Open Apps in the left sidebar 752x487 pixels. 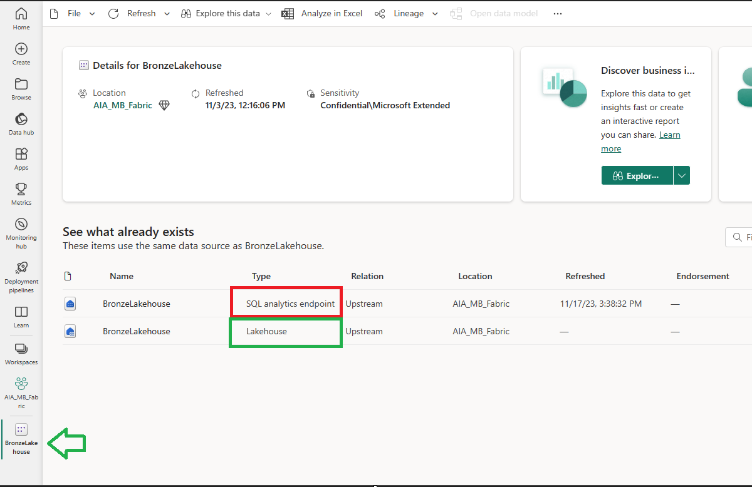21,159
